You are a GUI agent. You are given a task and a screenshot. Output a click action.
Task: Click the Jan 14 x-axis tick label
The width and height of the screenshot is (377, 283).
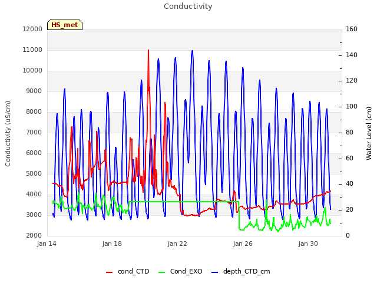47,243
